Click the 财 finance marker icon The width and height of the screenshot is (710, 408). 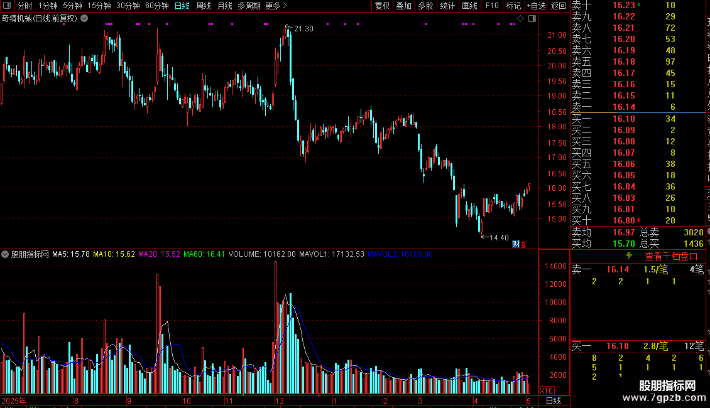516,244
